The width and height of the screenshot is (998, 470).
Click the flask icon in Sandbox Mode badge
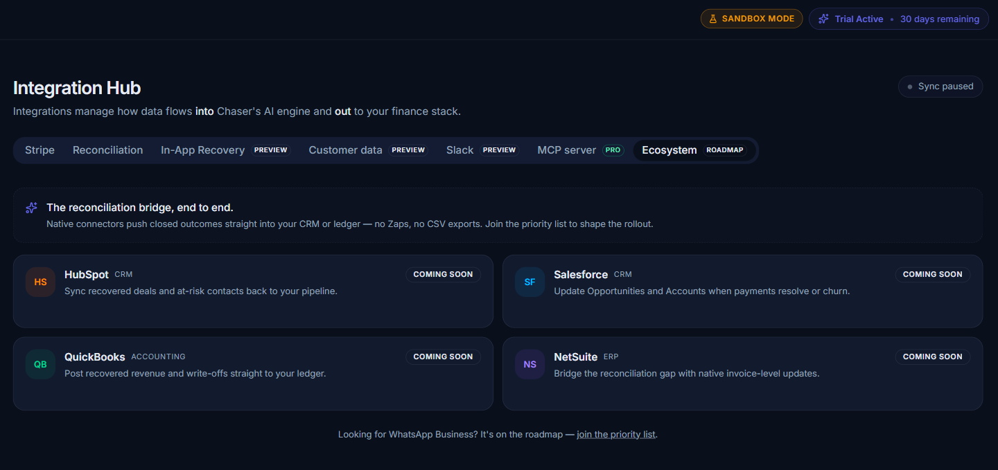(713, 19)
